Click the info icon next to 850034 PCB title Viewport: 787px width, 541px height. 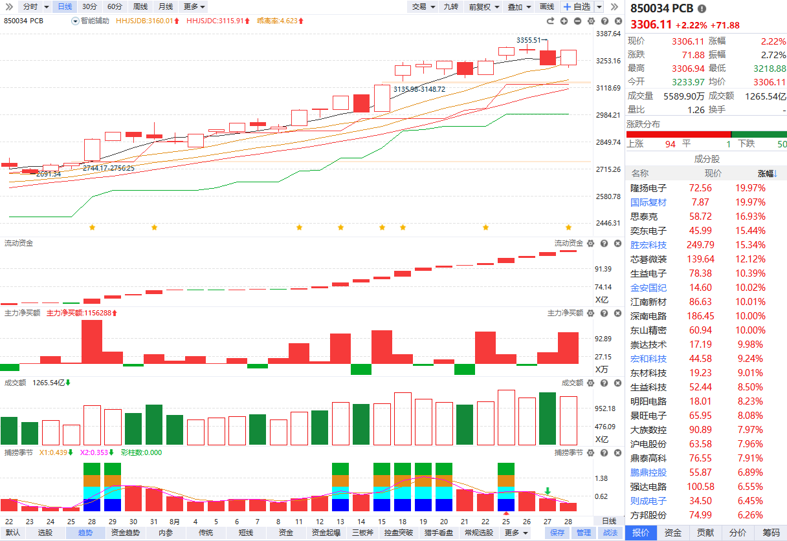702,9
